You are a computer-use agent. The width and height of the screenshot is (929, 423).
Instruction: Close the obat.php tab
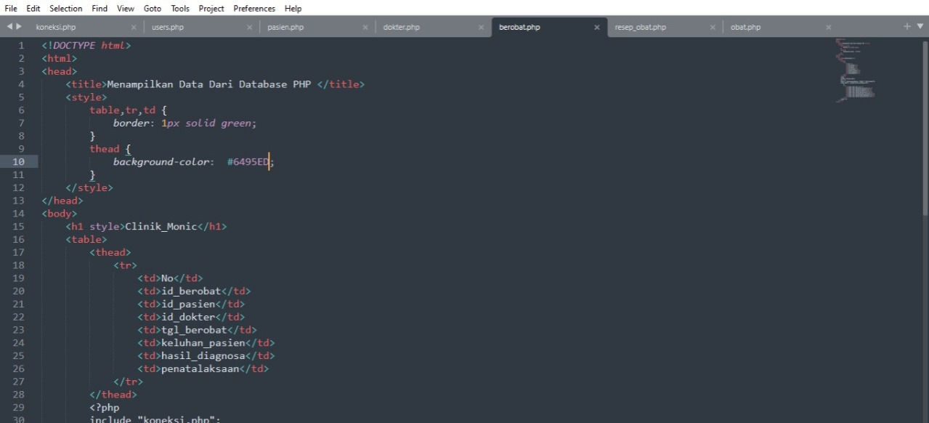click(828, 28)
